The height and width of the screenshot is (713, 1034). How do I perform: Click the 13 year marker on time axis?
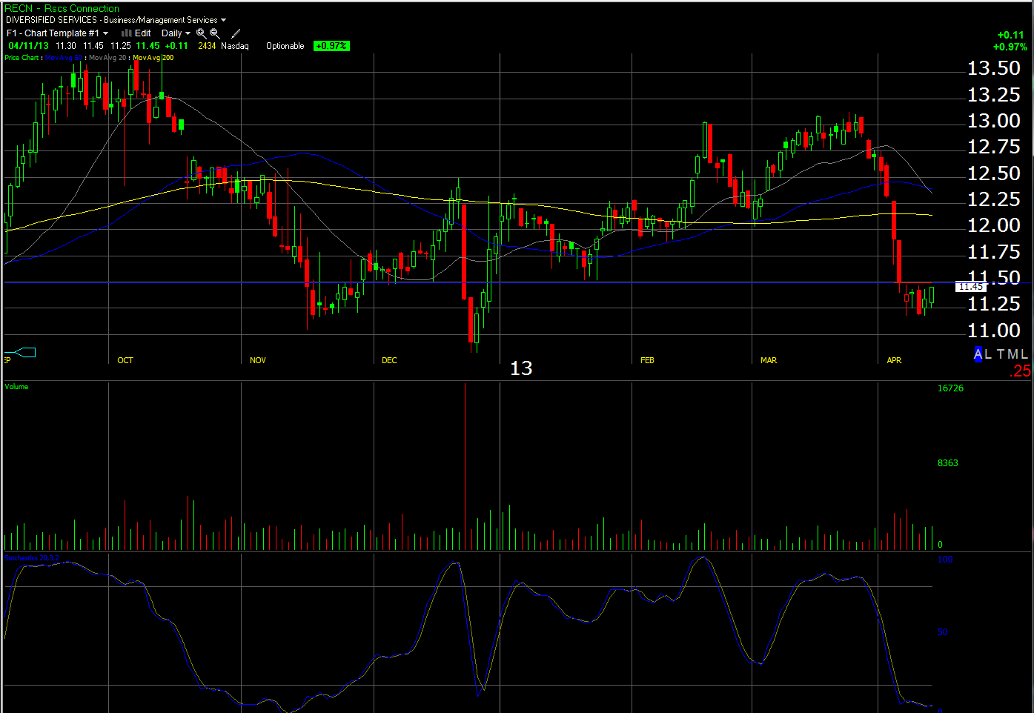521,368
